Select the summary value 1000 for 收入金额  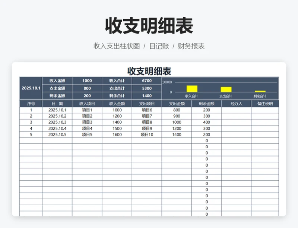(x=87, y=81)
